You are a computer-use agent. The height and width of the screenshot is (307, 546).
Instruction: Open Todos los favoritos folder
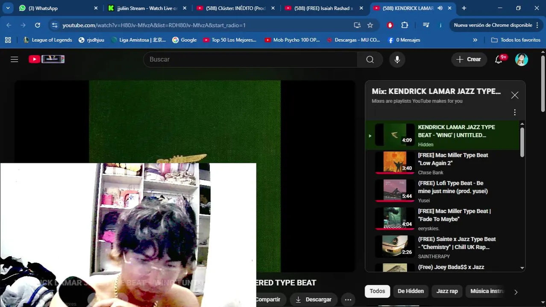click(x=516, y=40)
